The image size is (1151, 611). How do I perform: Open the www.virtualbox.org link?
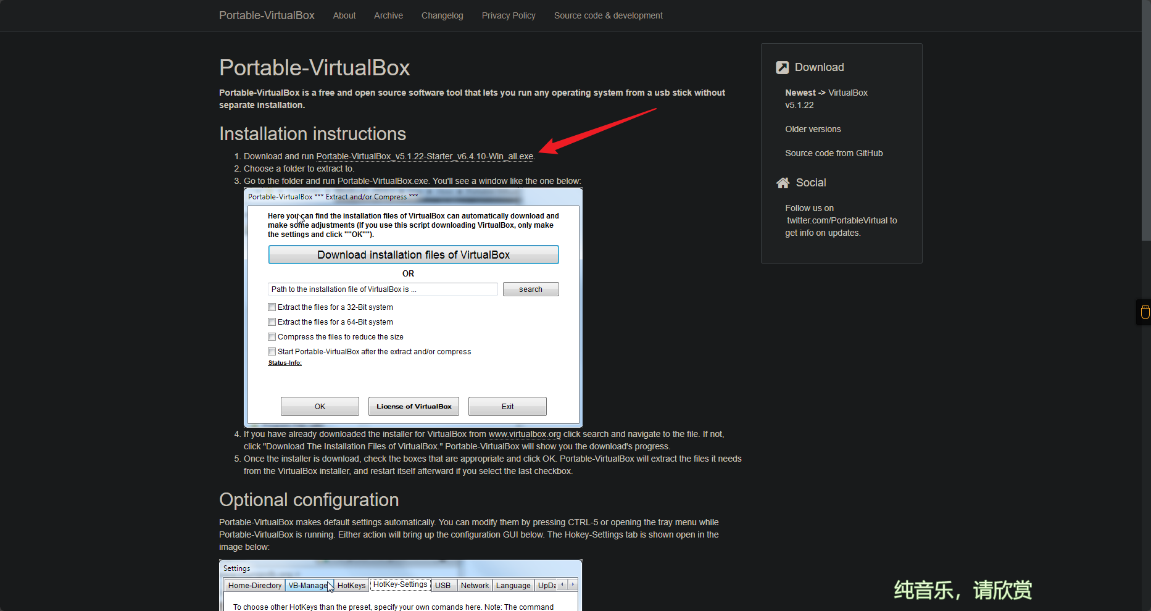tap(525, 434)
